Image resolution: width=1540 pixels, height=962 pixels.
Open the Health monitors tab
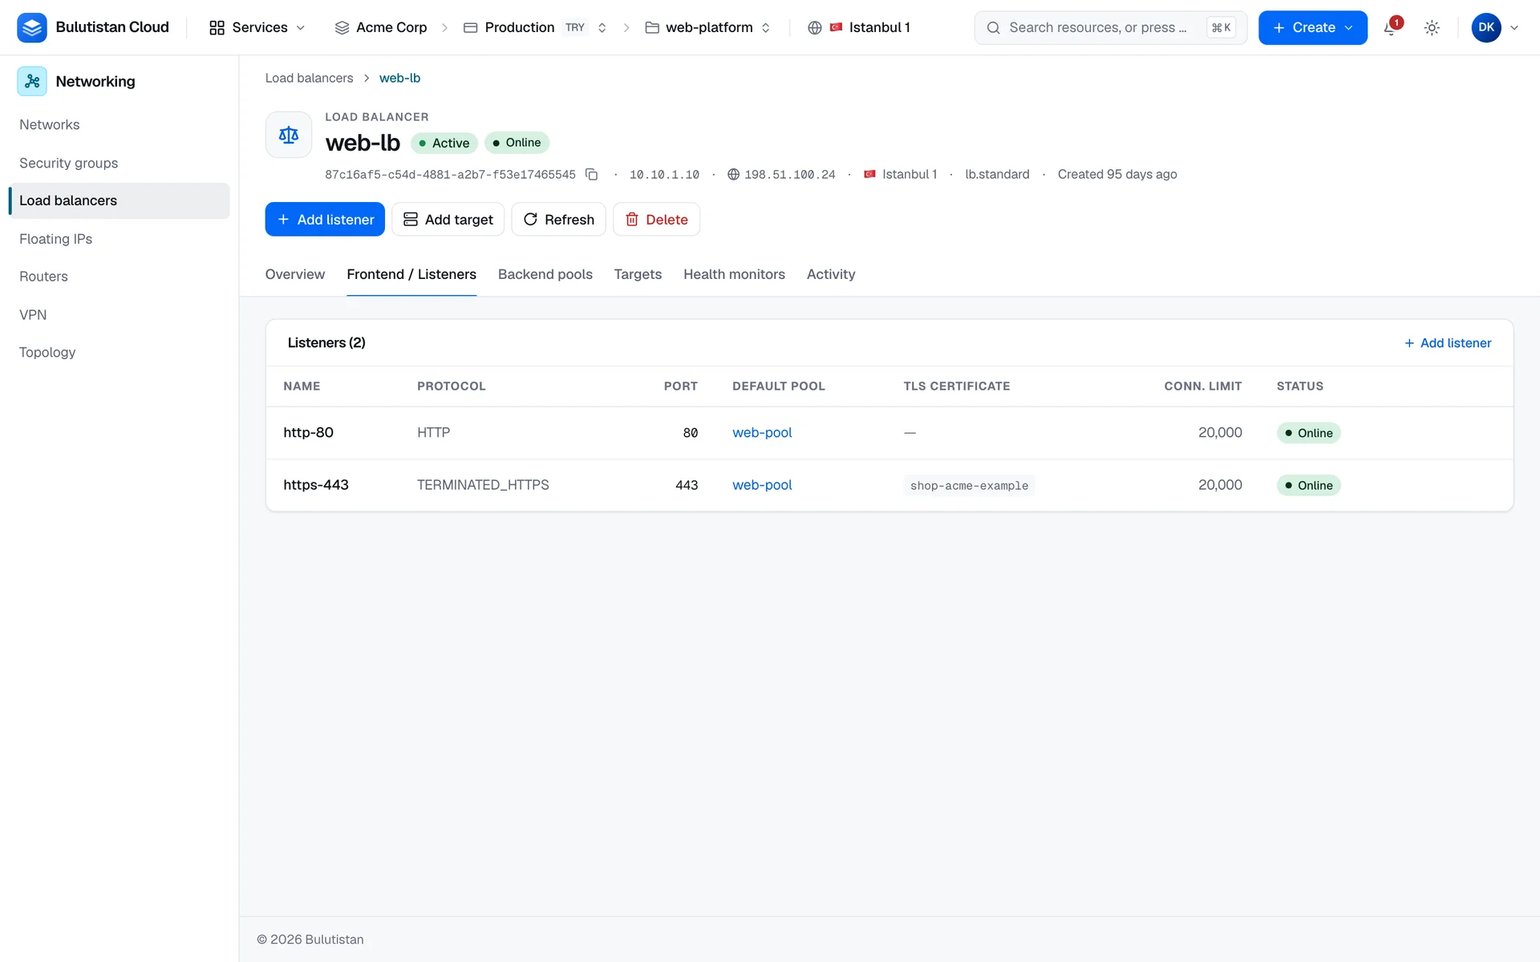pyautogui.click(x=734, y=274)
